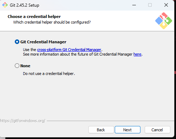This screenshot has width=176, height=139.
Task: Minimize the Git Setup window
Action: pos(134,5)
